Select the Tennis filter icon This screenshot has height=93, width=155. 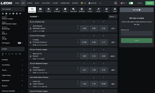click(x=65, y=10)
